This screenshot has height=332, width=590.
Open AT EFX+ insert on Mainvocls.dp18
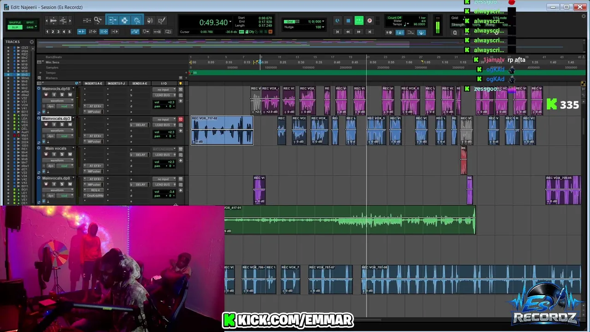[94, 106]
